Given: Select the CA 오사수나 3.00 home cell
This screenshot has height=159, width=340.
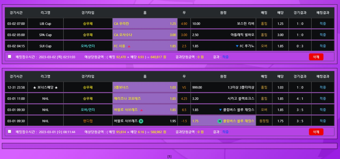Looking at the screenshot, I should (x=145, y=35).
